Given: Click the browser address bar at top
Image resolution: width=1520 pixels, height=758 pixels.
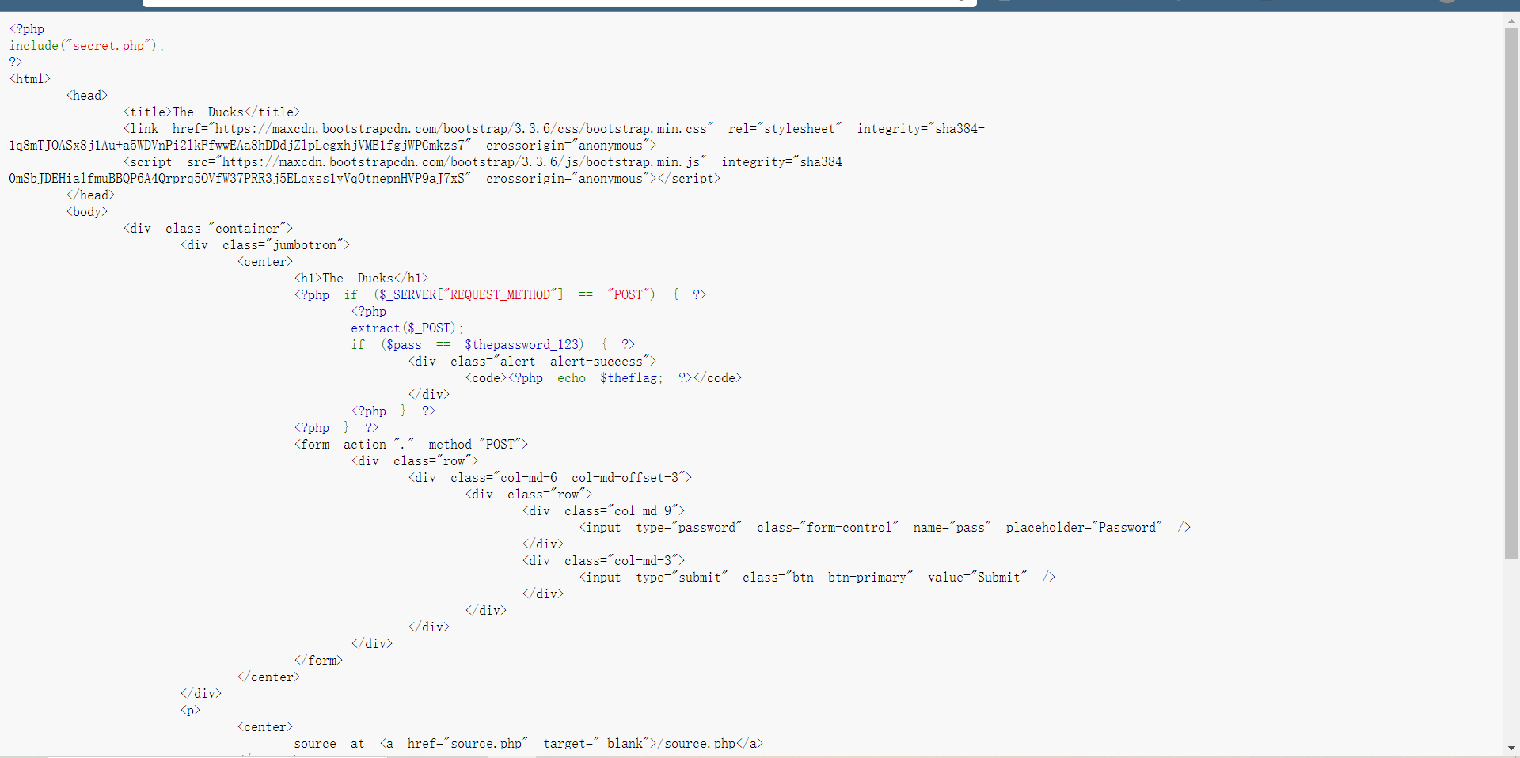Looking at the screenshot, I should (x=559, y=3).
